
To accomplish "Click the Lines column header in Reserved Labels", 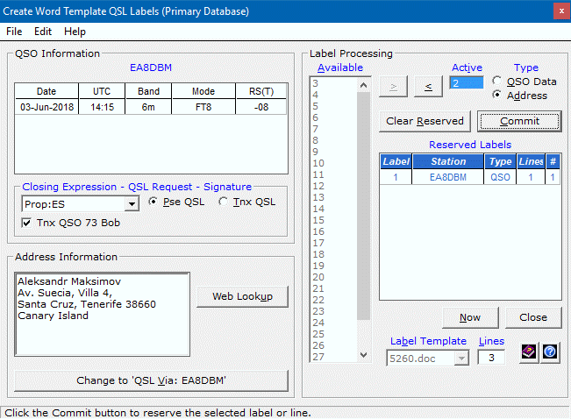I will click(x=531, y=161).
